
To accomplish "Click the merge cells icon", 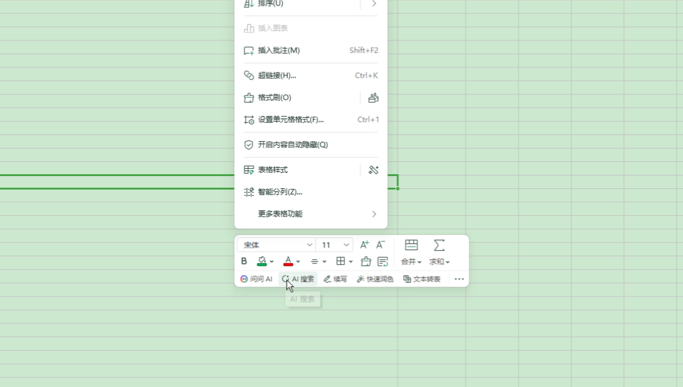I will coord(412,245).
